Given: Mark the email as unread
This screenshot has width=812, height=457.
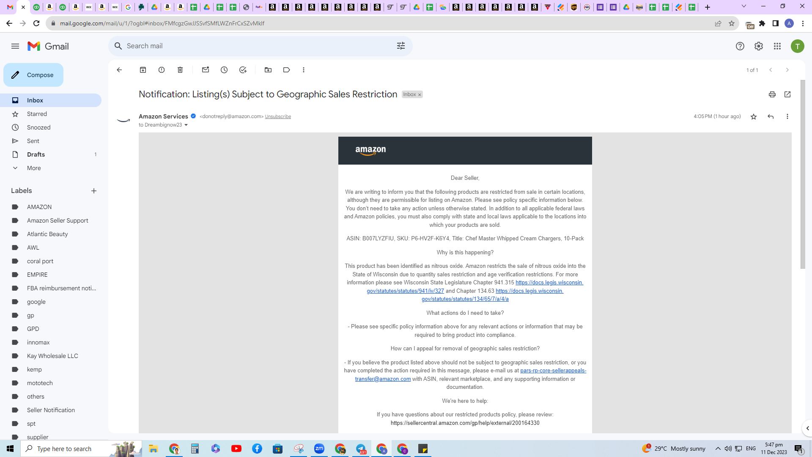Looking at the screenshot, I should point(206,70).
